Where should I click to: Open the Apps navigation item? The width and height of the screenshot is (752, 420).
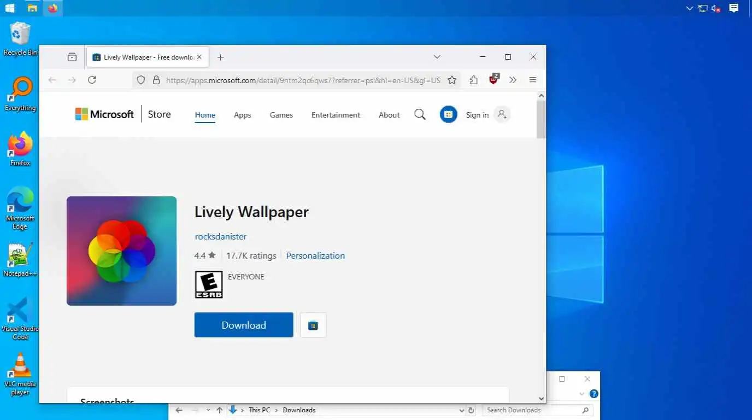click(x=243, y=115)
